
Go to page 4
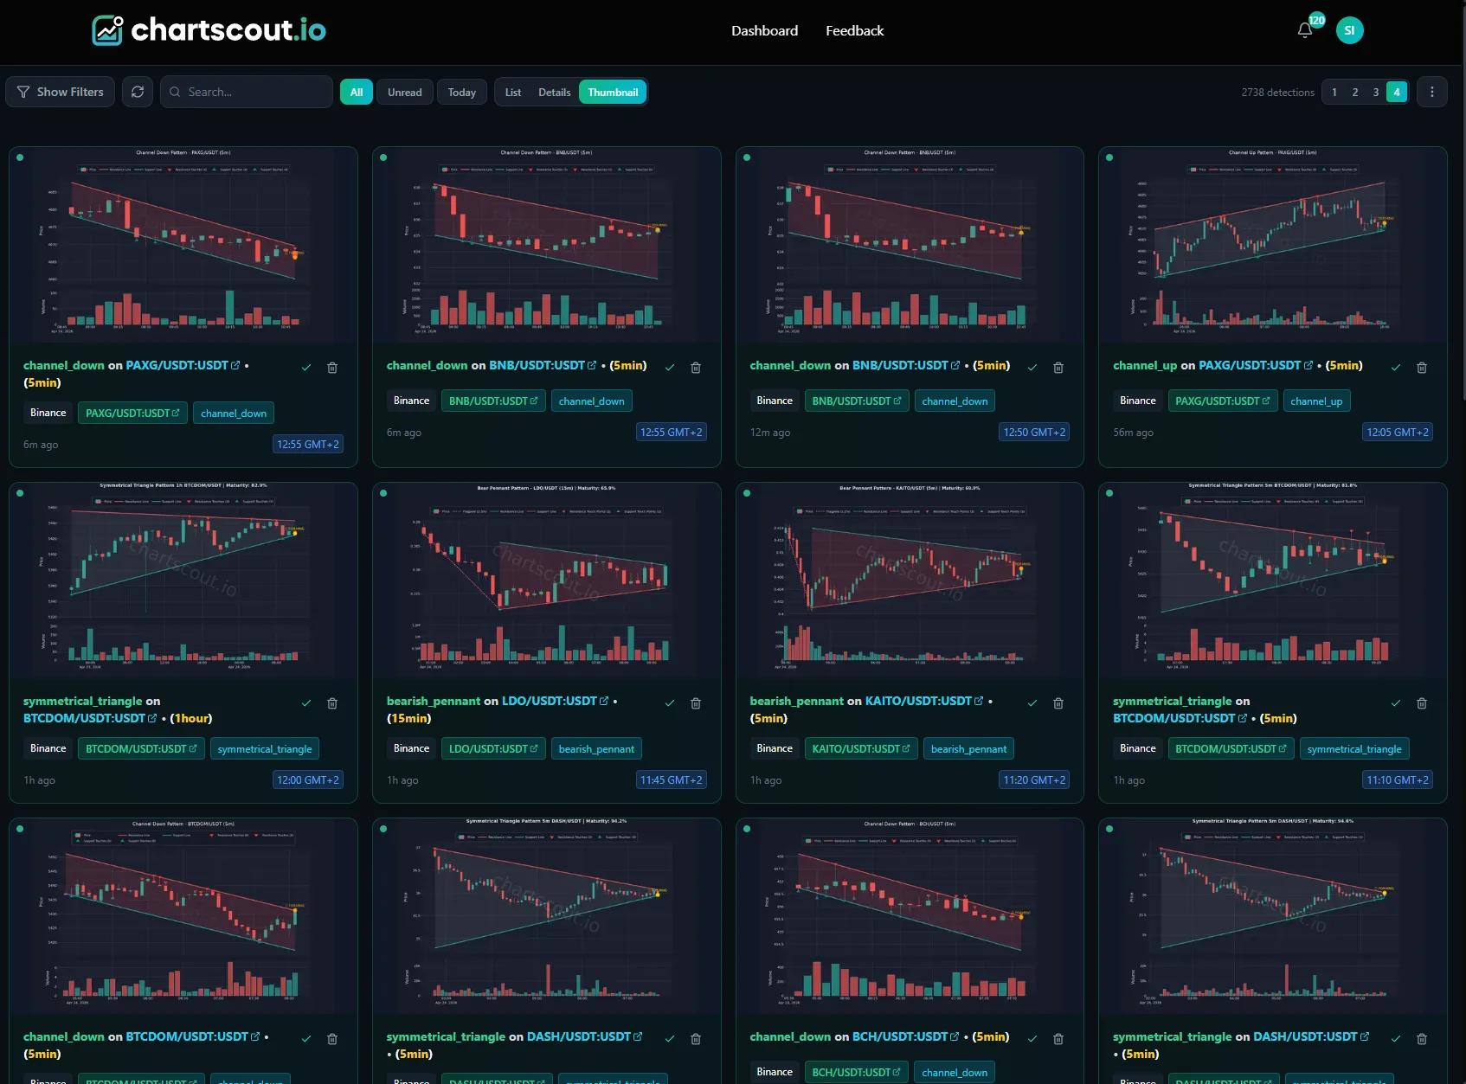[1397, 93]
